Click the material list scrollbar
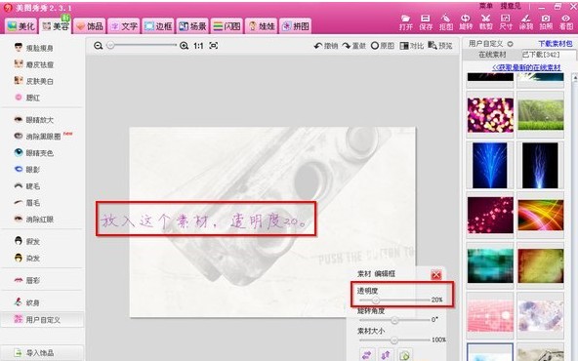Screen dimensions: 578x361 coord(575,218)
